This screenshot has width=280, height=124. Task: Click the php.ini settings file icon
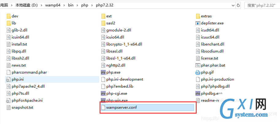point(9,79)
